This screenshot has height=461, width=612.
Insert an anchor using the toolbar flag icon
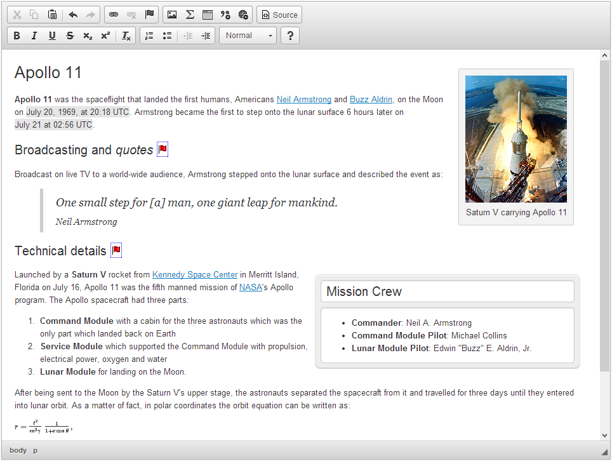(149, 15)
